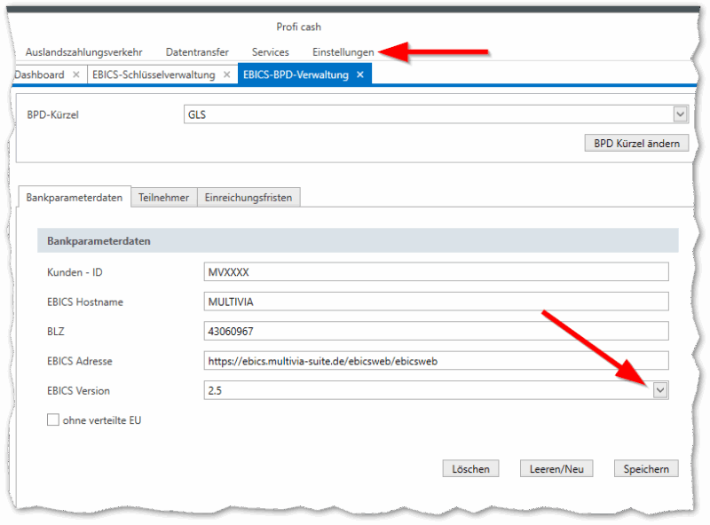
Task: Click the Speichern button
Action: point(645,468)
